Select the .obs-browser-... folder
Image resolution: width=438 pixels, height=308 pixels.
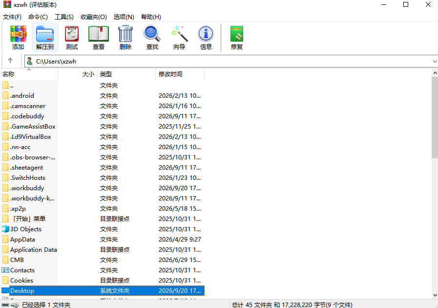click(x=102, y=157)
